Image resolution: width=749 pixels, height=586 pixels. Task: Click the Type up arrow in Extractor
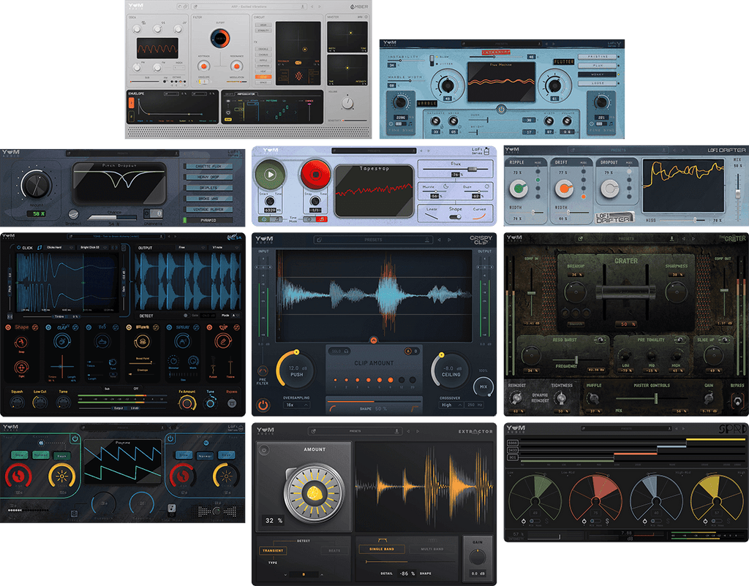[x=322, y=574]
